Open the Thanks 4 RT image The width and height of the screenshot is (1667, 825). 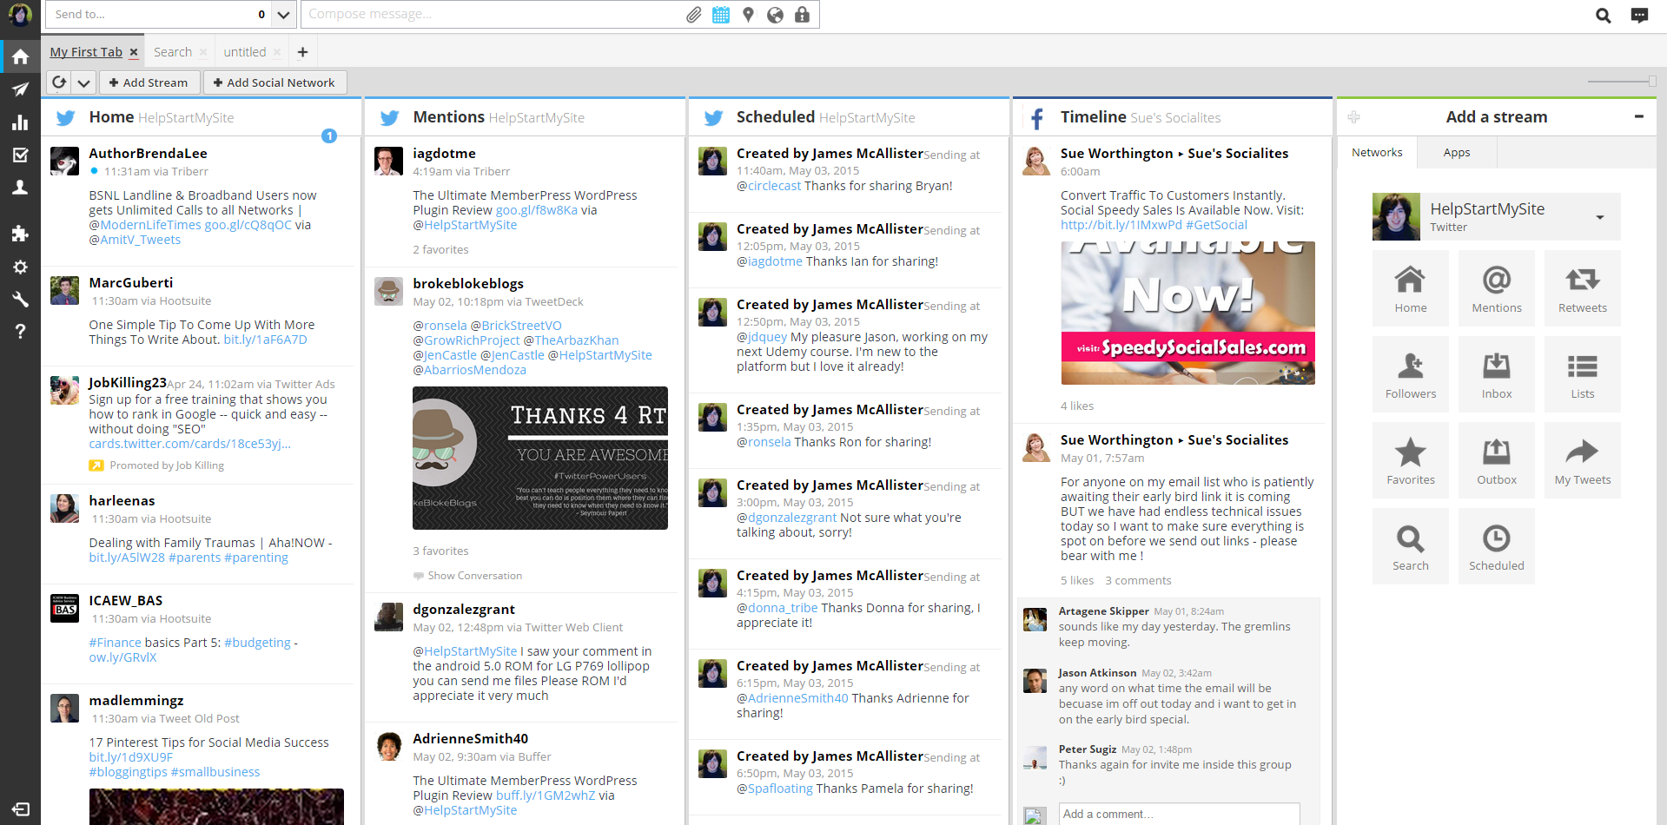[540, 458]
